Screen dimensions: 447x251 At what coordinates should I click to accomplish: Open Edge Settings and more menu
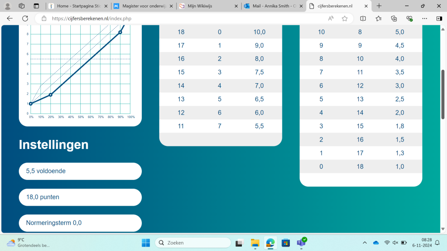point(424,18)
